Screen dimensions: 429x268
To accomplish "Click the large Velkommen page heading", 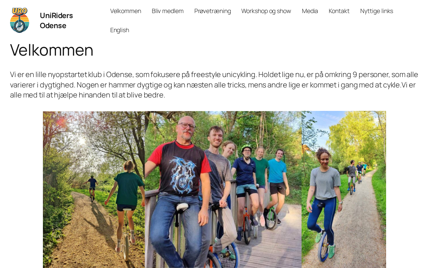I will [52, 50].
